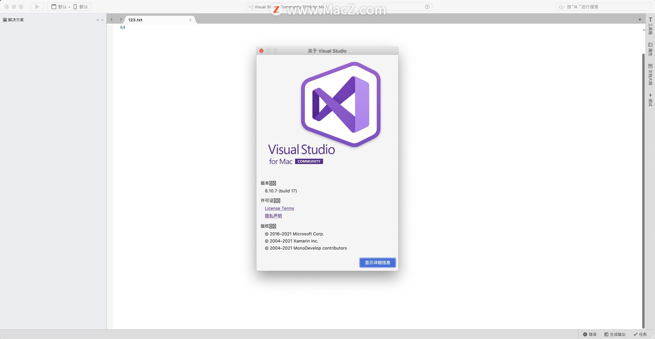Navigate back with the left arrow
Viewport: 655px width, 339px height.
coord(112,19)
